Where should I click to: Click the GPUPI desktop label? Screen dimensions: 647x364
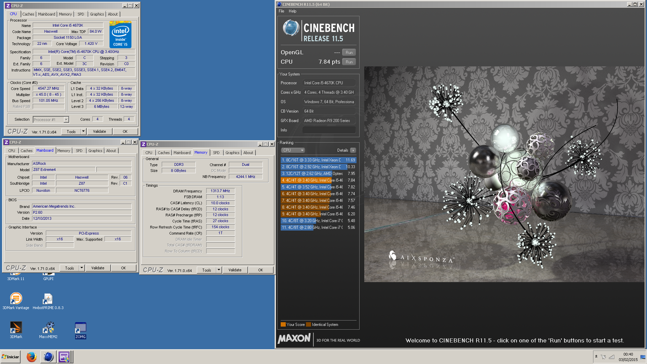(48, 279)
